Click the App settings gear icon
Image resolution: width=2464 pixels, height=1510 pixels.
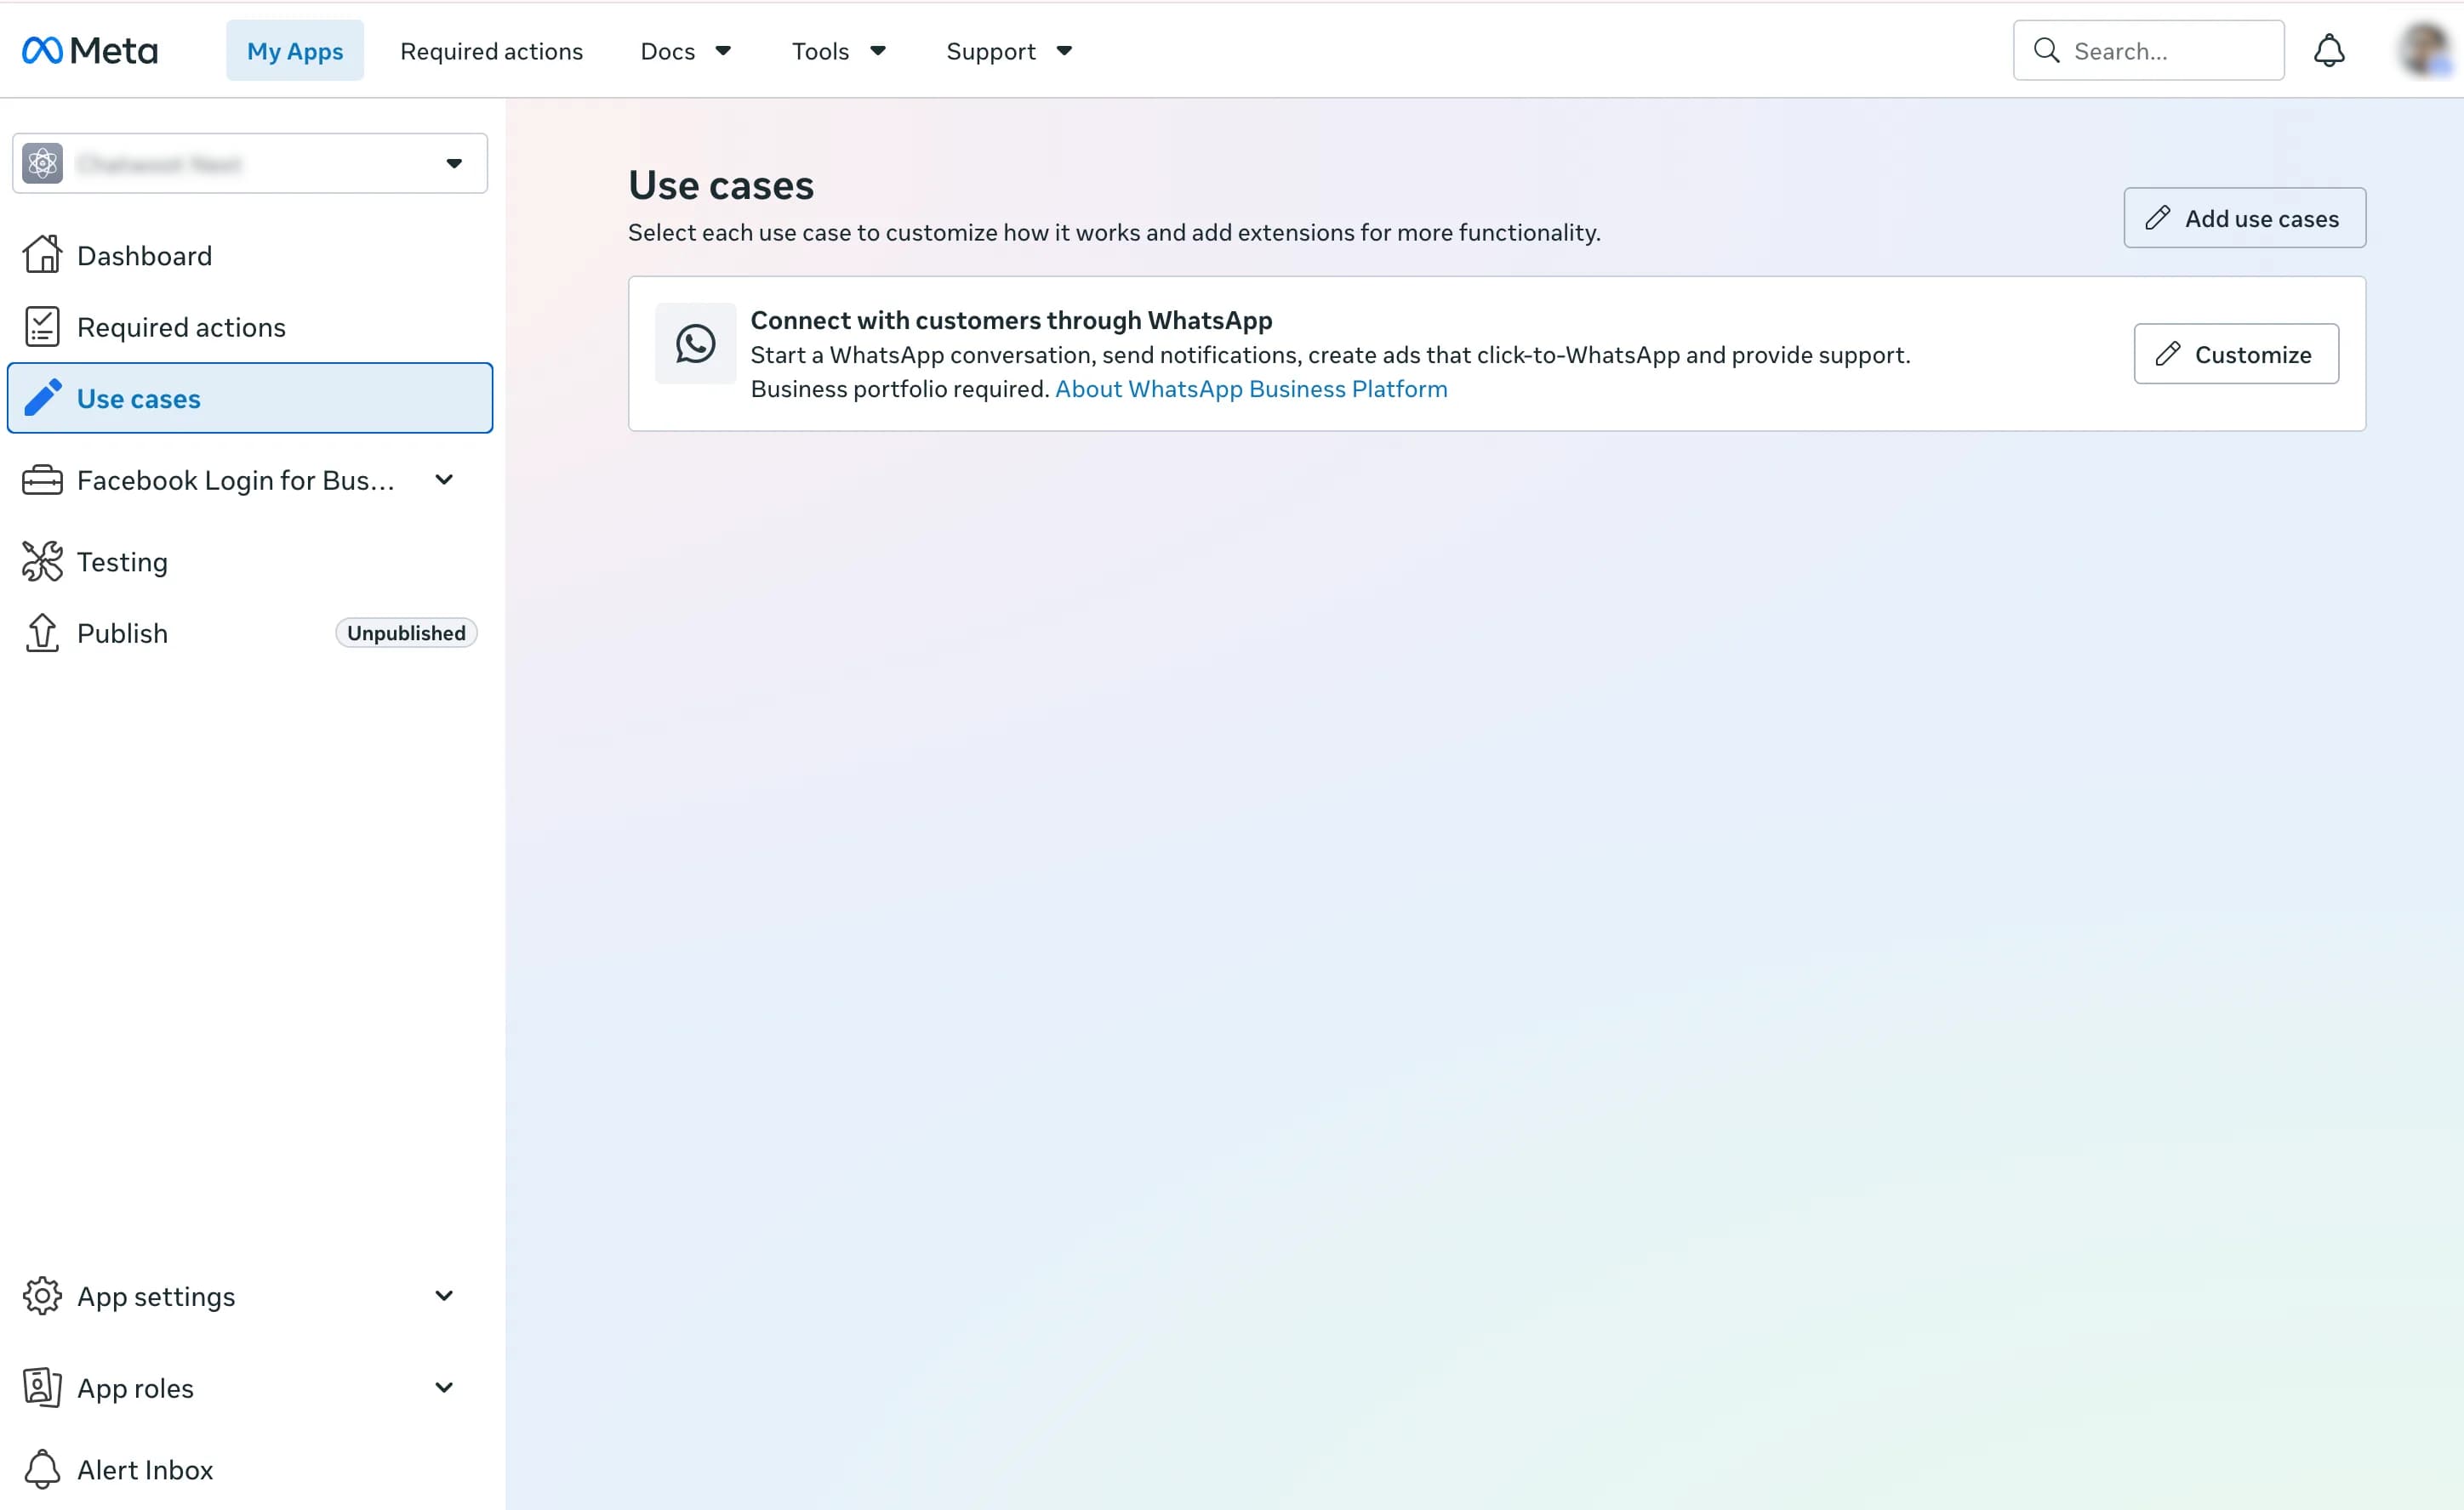click(42, 1296)
